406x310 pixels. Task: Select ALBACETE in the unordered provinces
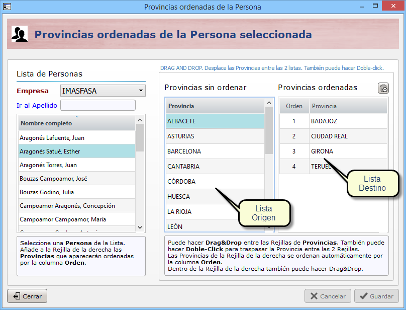point(215,121)
